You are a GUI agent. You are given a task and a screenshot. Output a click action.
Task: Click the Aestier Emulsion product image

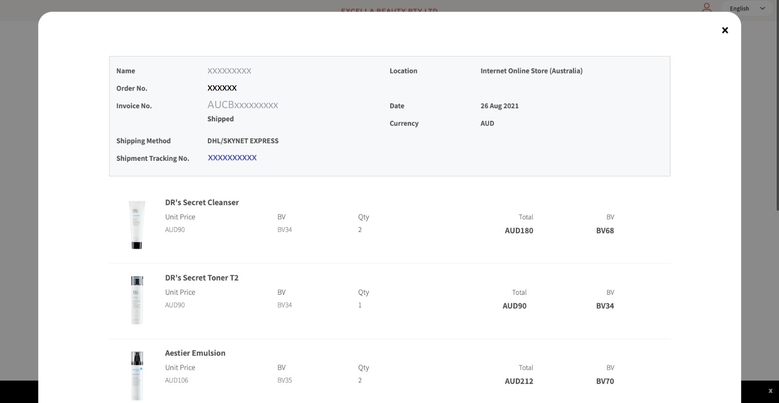pos(137,375)
